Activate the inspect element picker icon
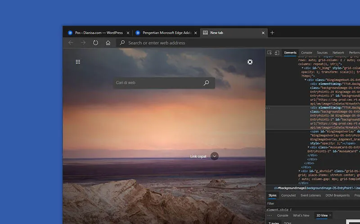360x224 pixels. click(x=270, y=53)
